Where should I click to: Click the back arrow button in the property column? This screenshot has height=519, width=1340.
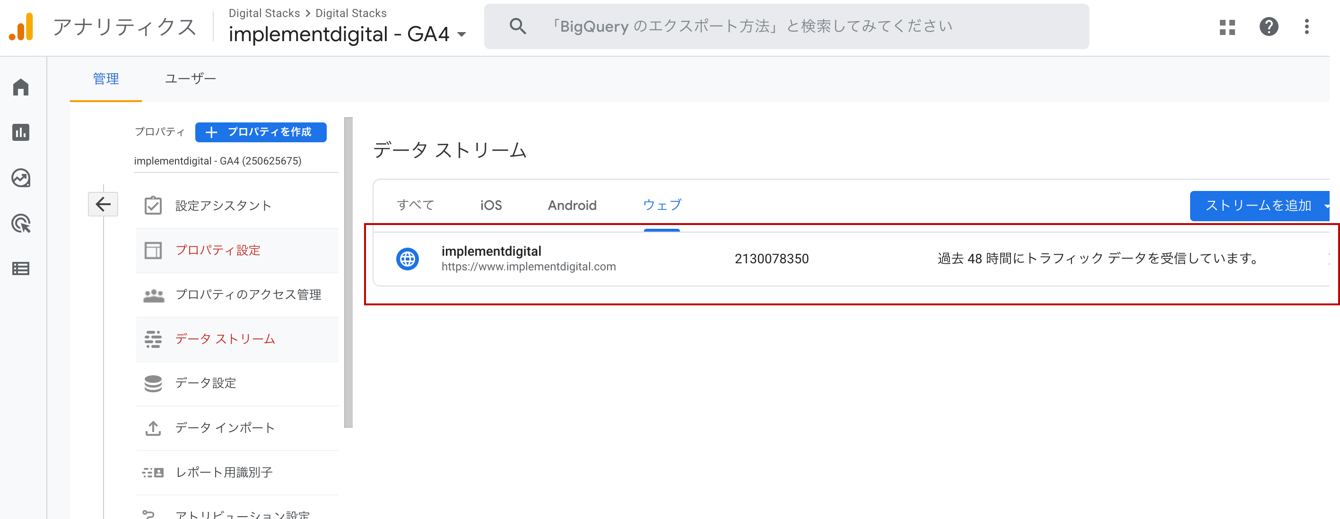[x=103, y=204]
